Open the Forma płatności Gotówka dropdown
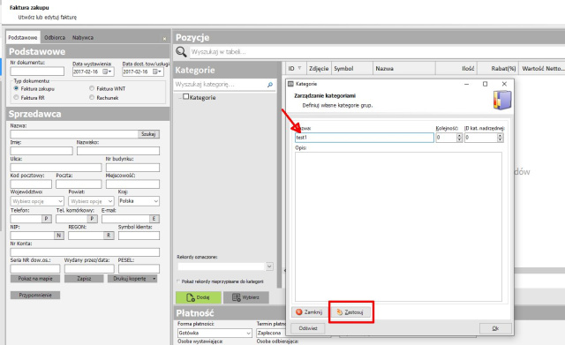This screenshot has height=345, width=565. (215, 334)
